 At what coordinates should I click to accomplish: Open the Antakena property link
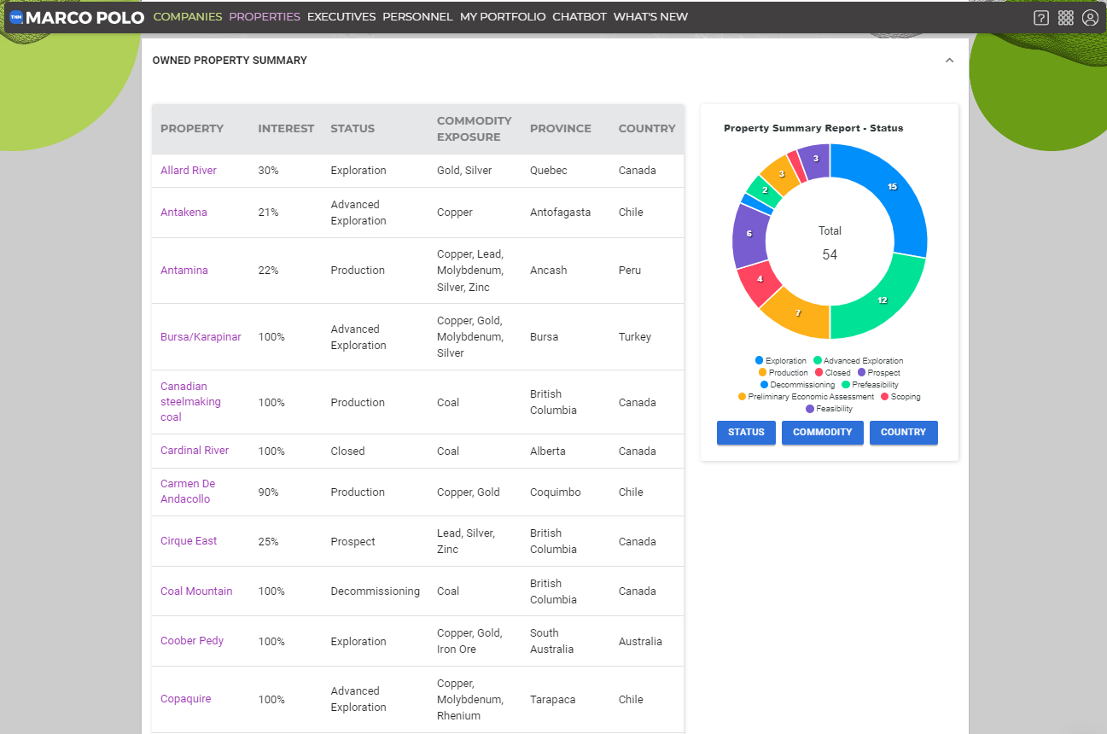click(x=184, y=213)
